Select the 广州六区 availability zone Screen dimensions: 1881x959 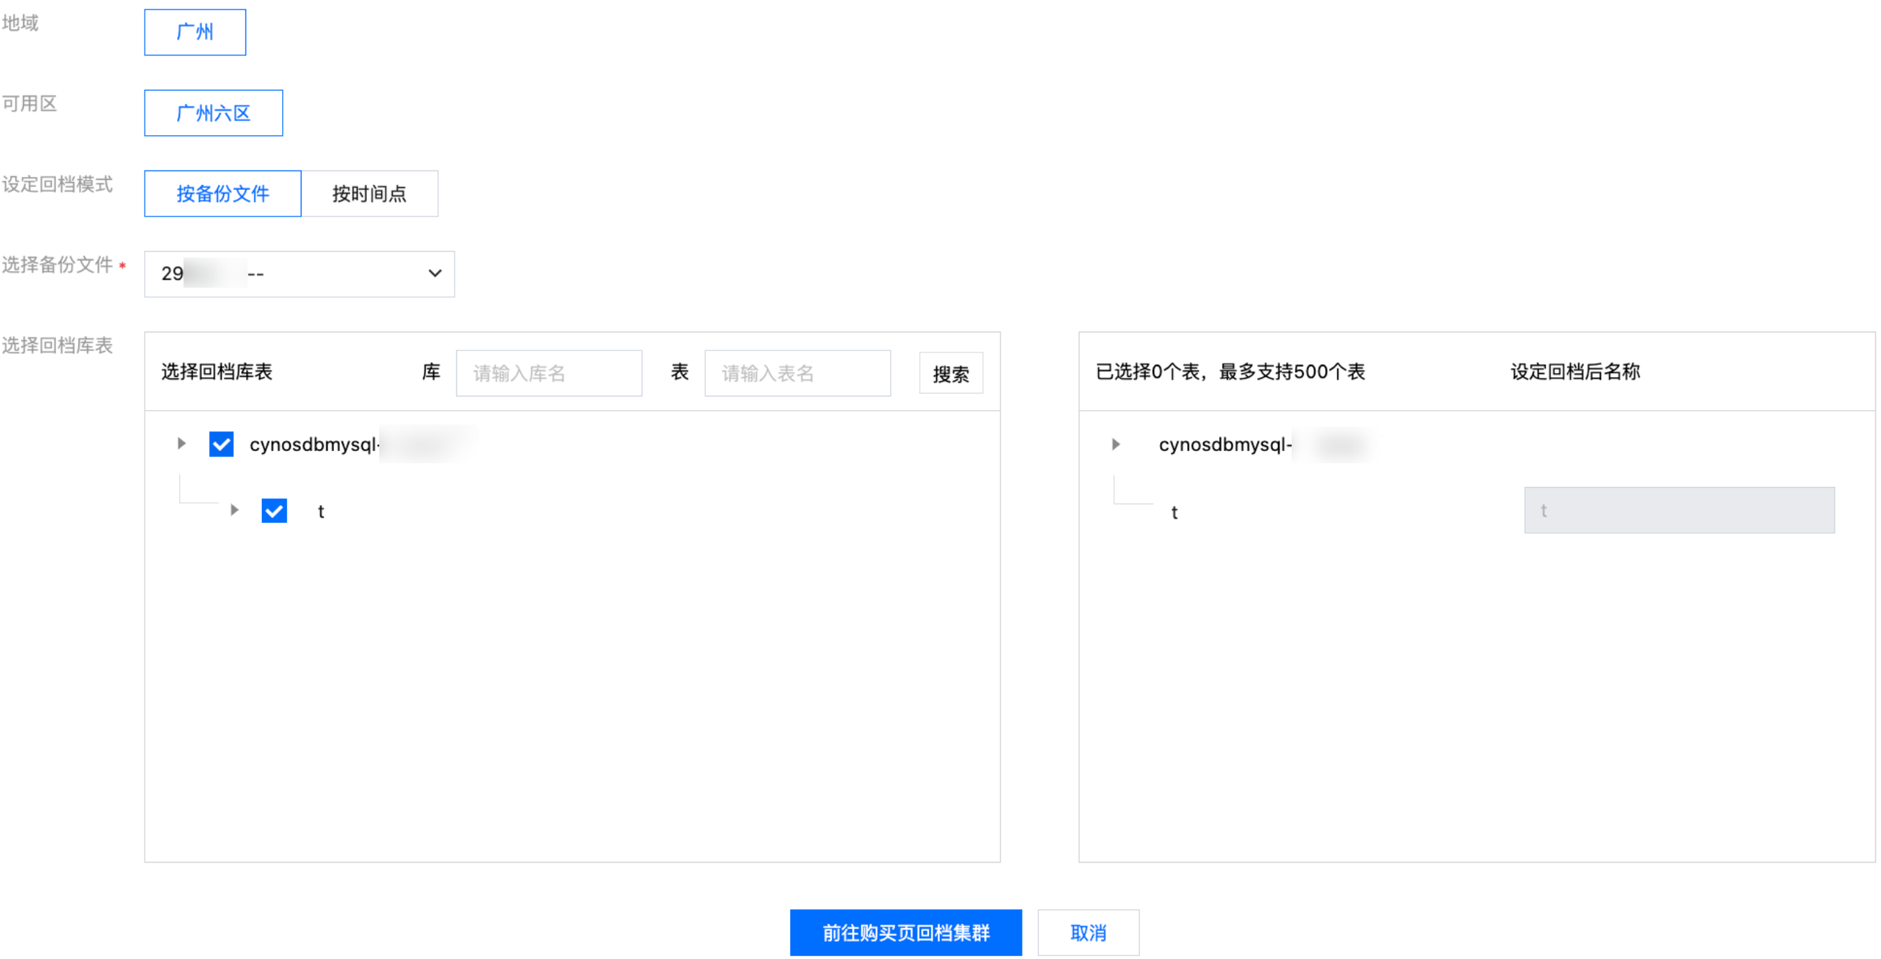(213, 113)
